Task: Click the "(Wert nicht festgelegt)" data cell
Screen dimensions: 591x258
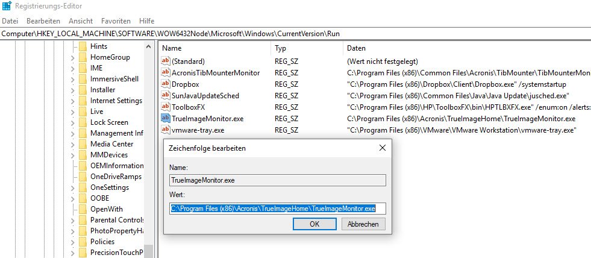Action: 382,61
